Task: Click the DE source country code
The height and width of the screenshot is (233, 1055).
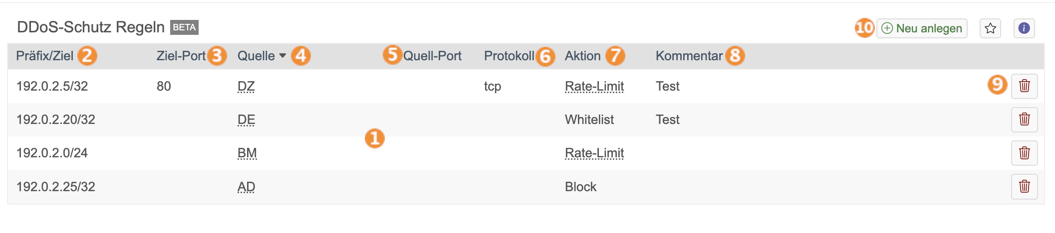Action: pyautogui.click(x=246, y=120)
